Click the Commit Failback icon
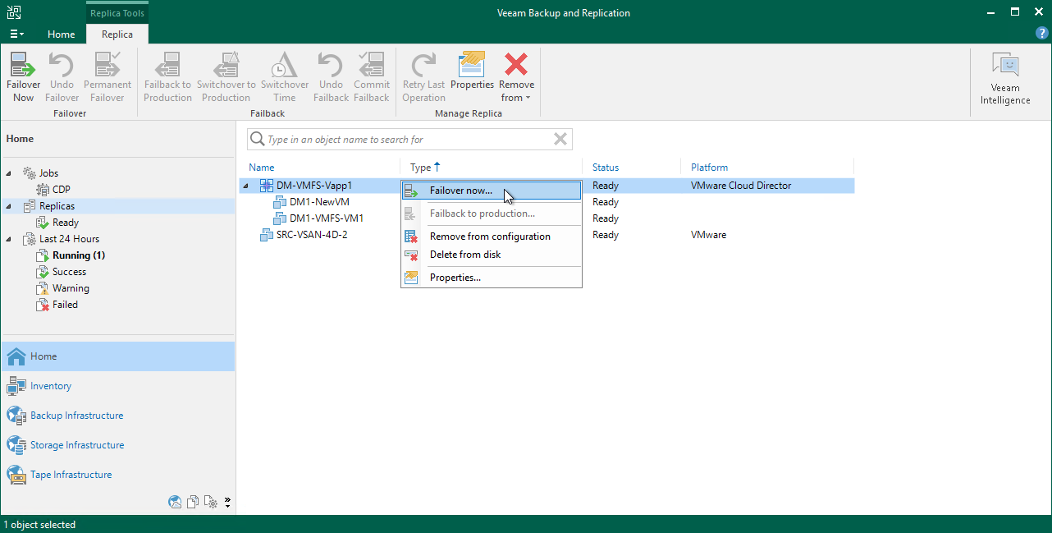Viewport: 1052px width, 533px height. (x=371, y=76)
